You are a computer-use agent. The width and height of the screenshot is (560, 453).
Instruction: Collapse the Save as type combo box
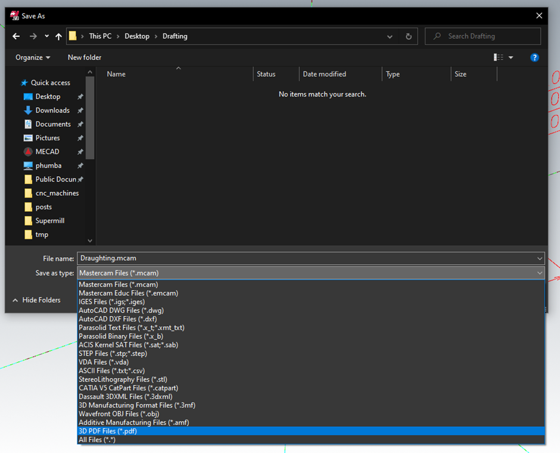pos(540,273)
